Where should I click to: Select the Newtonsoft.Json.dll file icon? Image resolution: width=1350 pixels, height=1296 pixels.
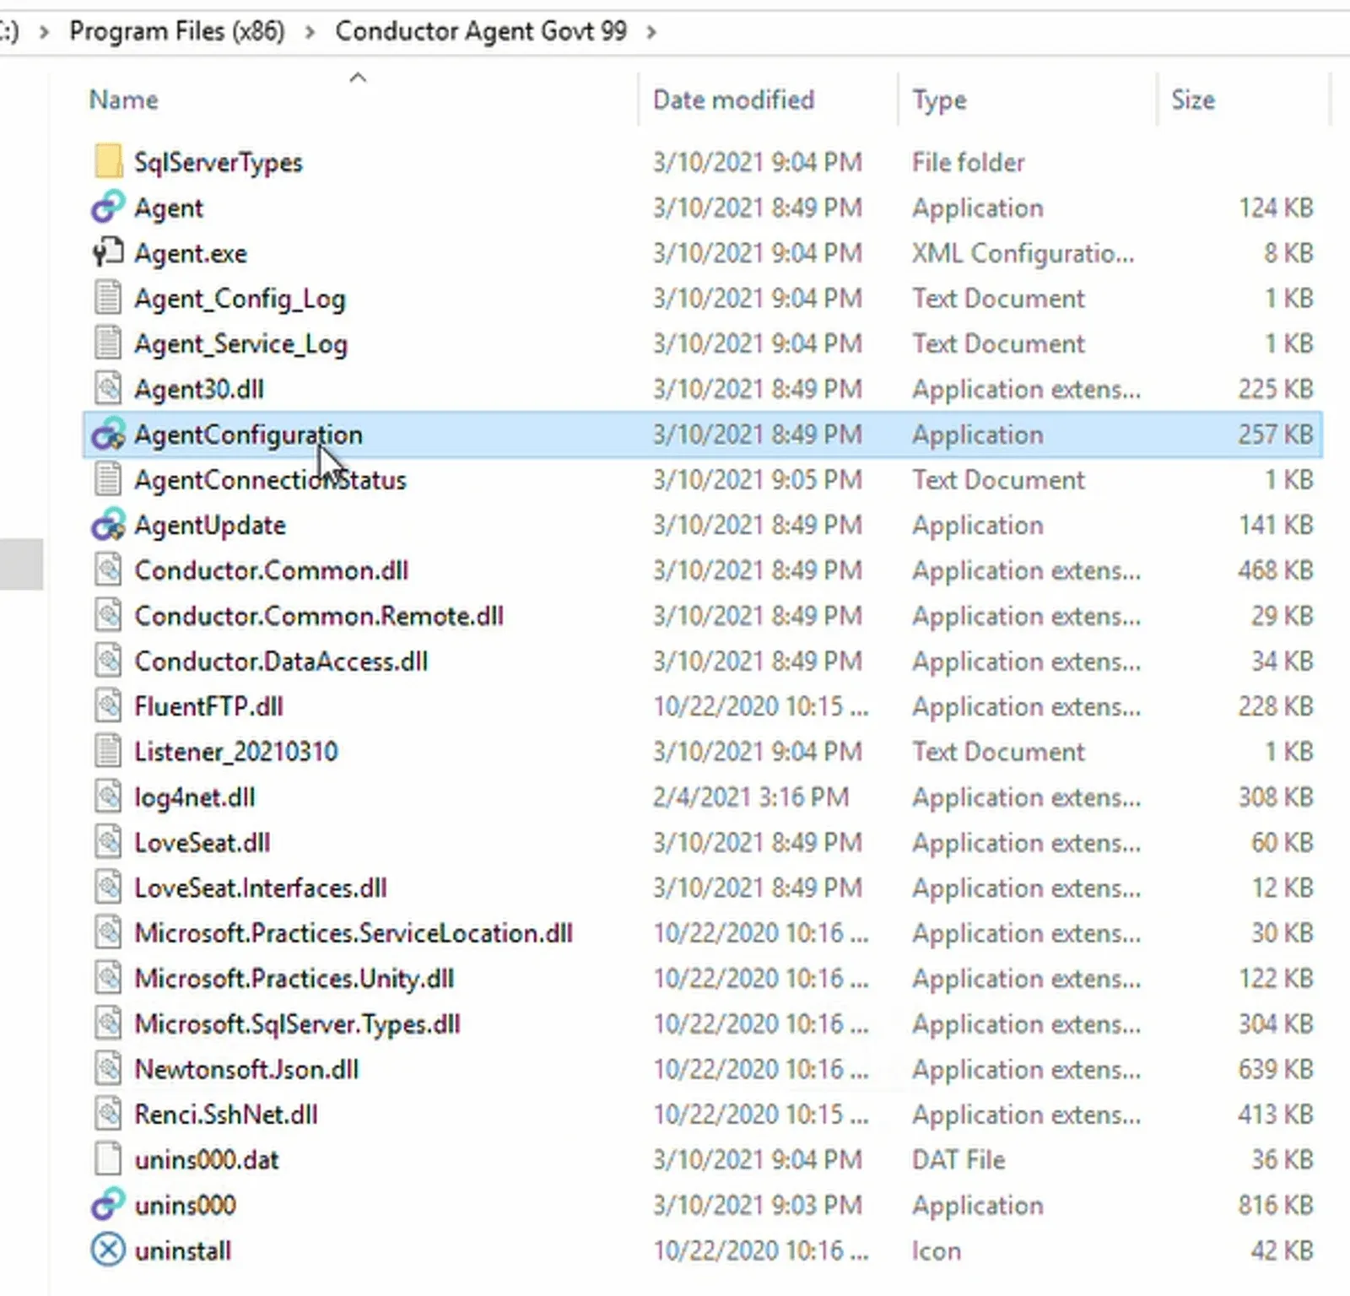point(108,1068)
